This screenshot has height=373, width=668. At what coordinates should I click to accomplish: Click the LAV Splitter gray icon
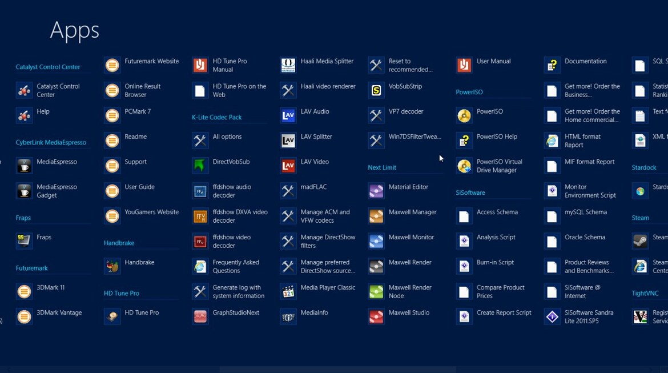(x=288, y=141)
